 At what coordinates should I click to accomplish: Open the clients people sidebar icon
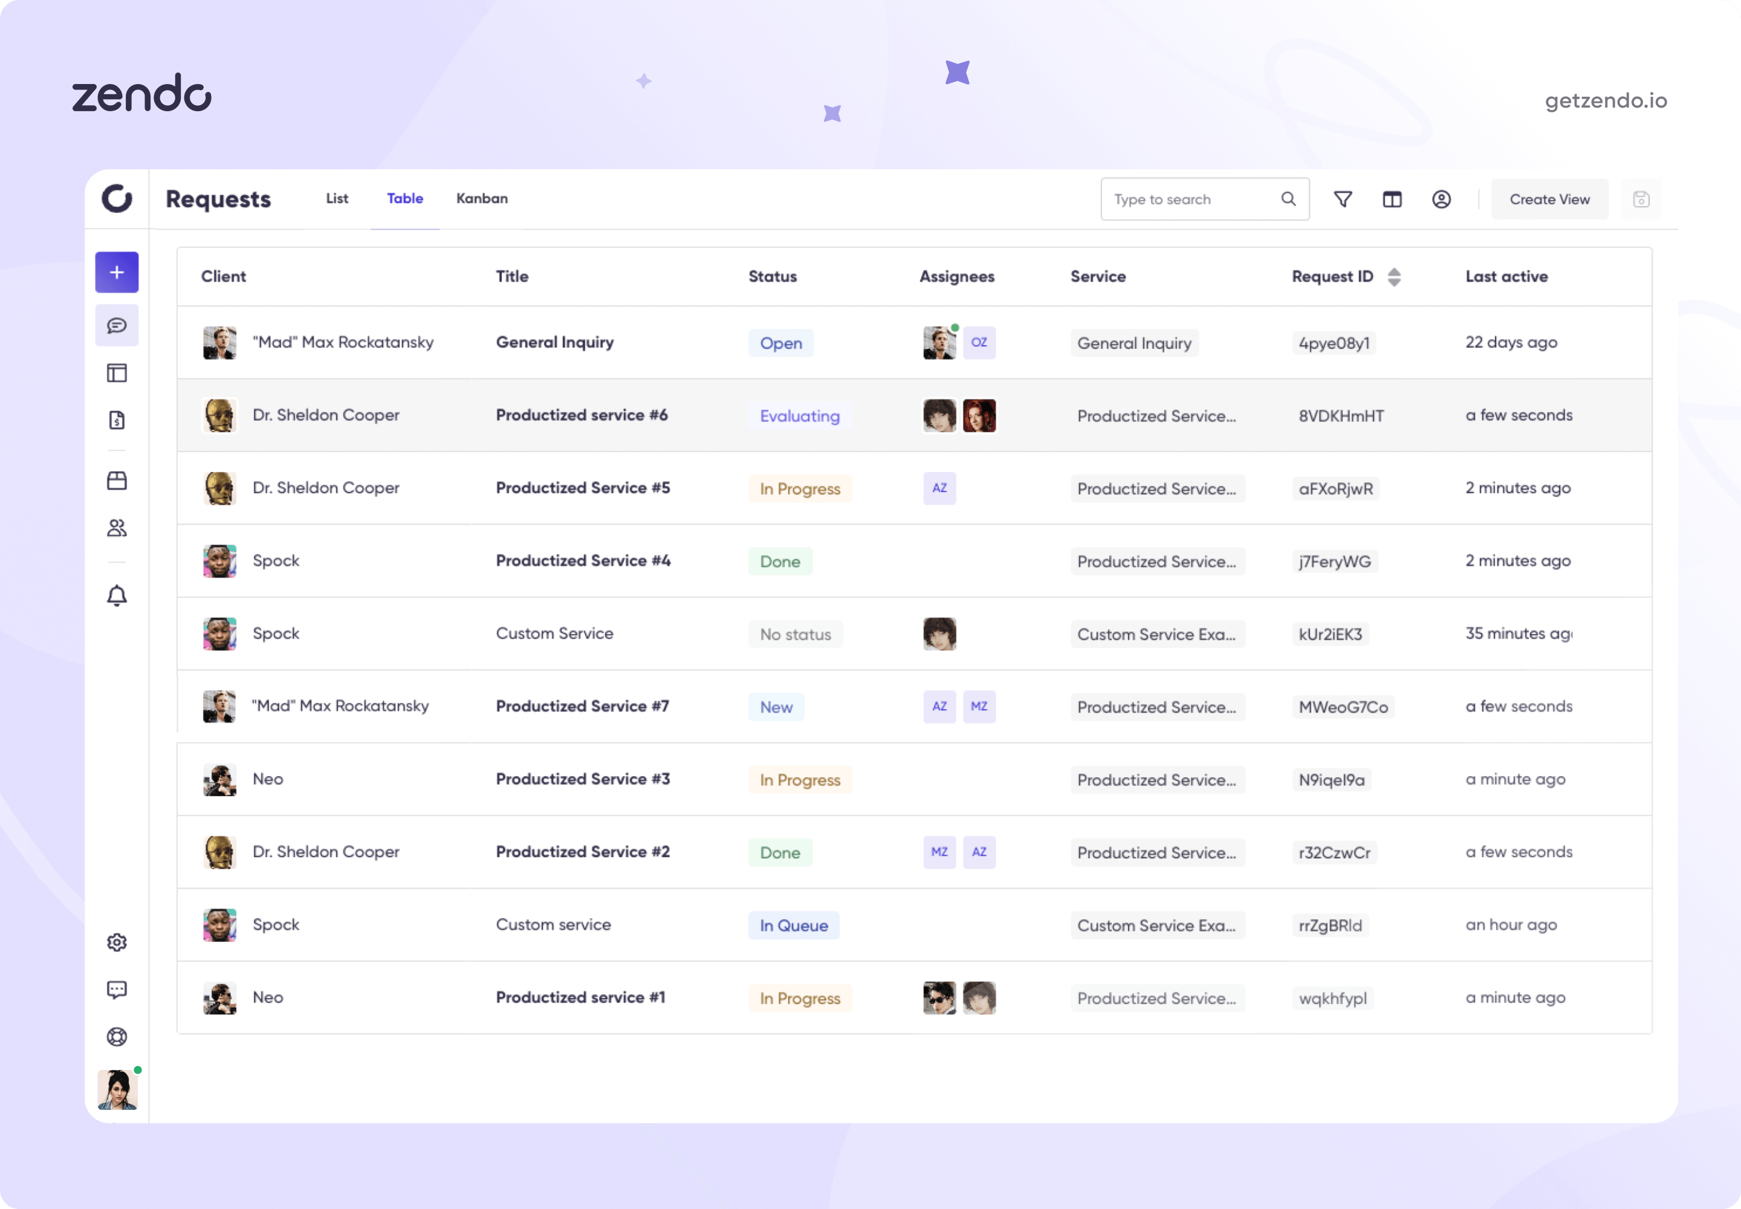point(117,528)
